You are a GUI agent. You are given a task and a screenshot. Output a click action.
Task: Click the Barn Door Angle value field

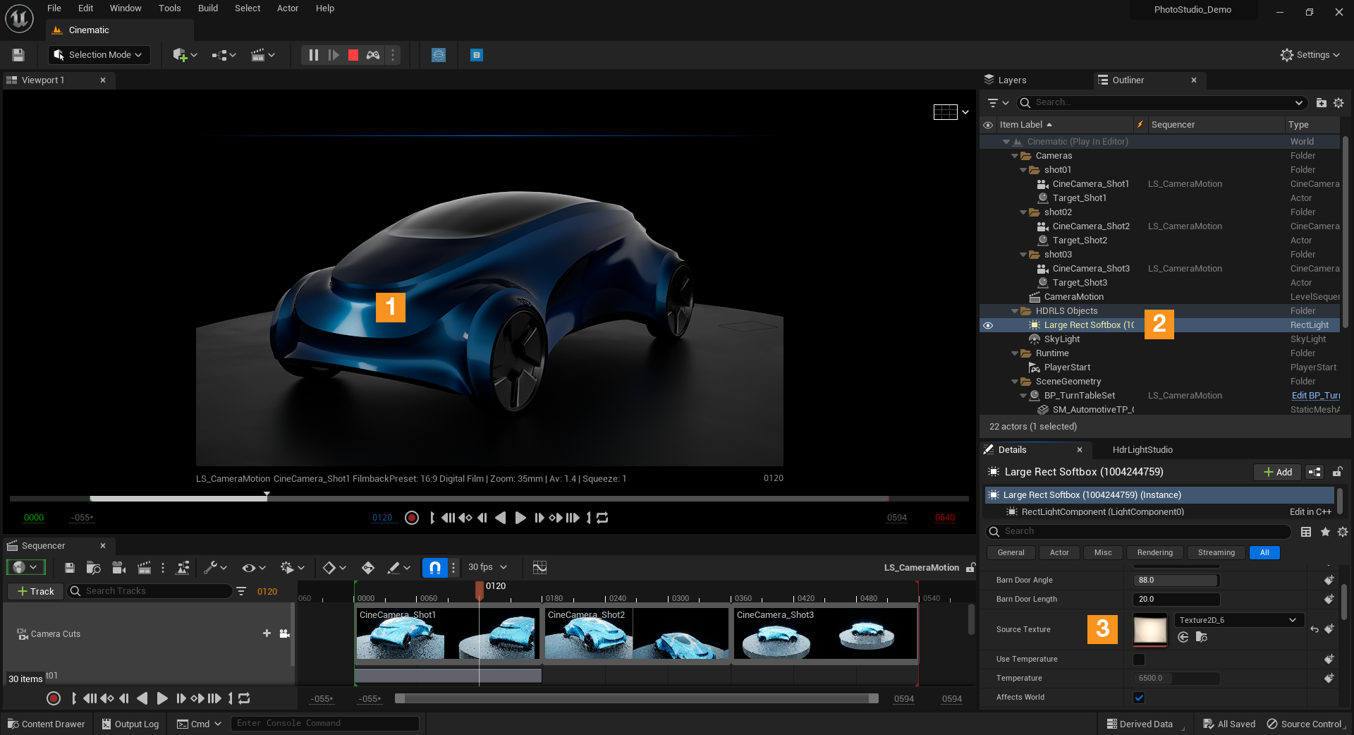click(x=1176, y=581)
